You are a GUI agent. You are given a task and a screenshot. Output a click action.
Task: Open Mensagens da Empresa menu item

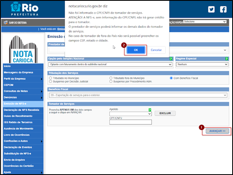coord(23,72)
